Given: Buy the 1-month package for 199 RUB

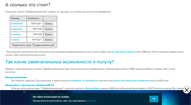Looking at the screenshot, I should 49,40.
